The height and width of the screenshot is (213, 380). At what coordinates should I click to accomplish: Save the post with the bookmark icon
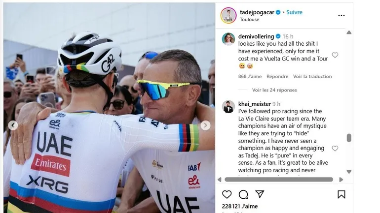point(341,194)
